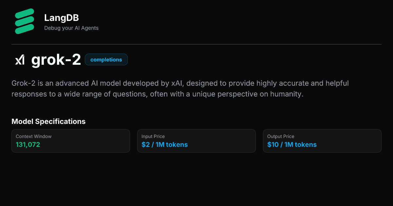Click the LangDB title text link
Viewport: 393px width, 206px height.
click(x=61, y=18)
